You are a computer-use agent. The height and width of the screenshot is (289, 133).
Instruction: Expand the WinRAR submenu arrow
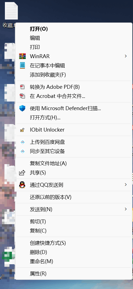126,56
